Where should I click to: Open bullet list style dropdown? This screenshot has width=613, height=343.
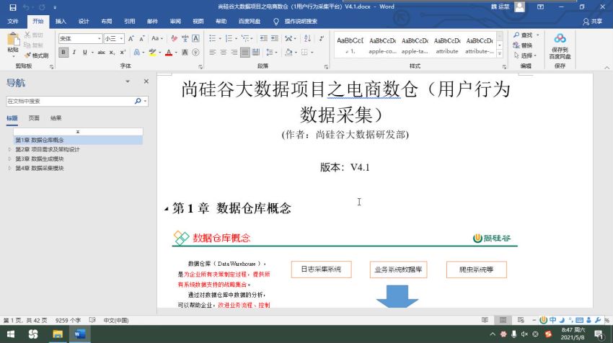[220, 38]
